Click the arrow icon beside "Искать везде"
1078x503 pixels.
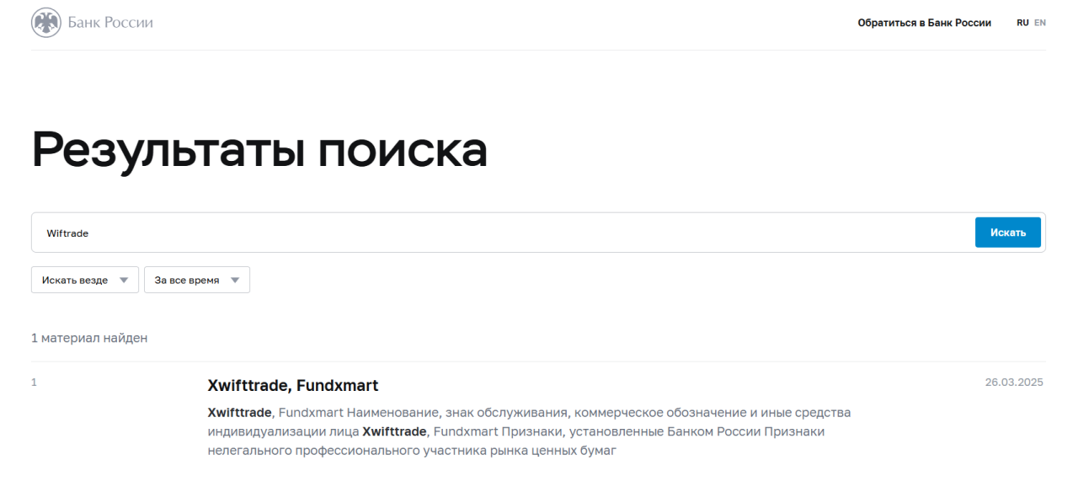[x=124, y=281]
